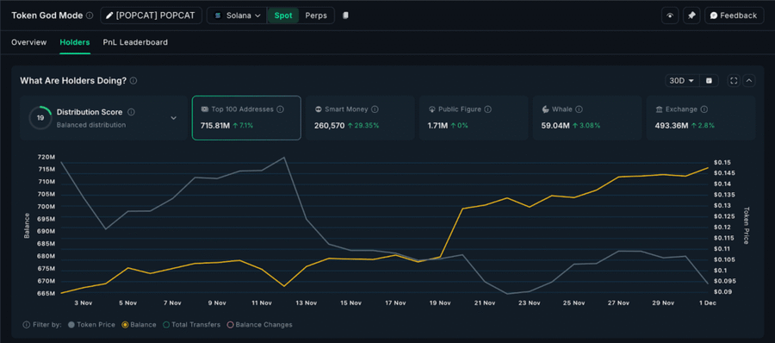Click the 493.36M Exchange value
Viewport: 775px width, 343px height.
[672, 126]
